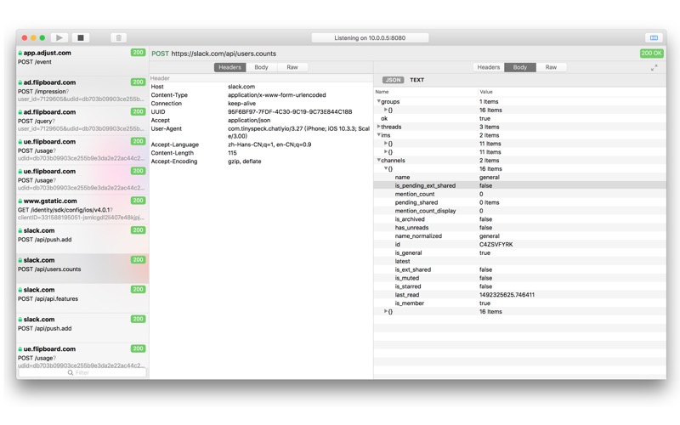Click the Listening on 10.0.0.5:8080 status field
Image resolution: width=680 pixels, height=425 pixels.
(x=370, y=38)
